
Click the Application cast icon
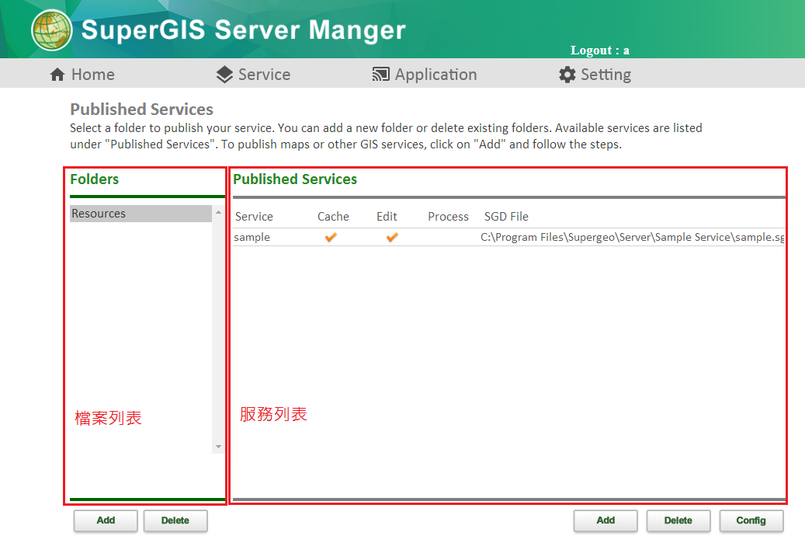380,75
